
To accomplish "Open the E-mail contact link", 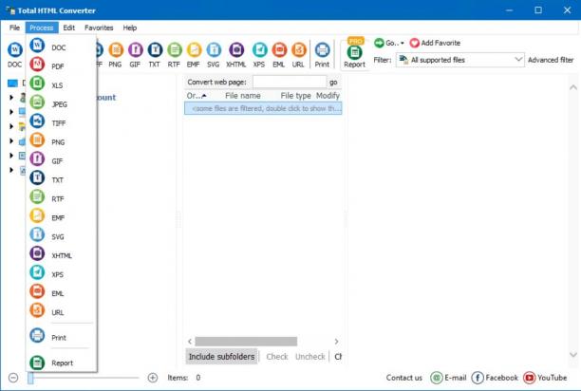I will point(448,378).
